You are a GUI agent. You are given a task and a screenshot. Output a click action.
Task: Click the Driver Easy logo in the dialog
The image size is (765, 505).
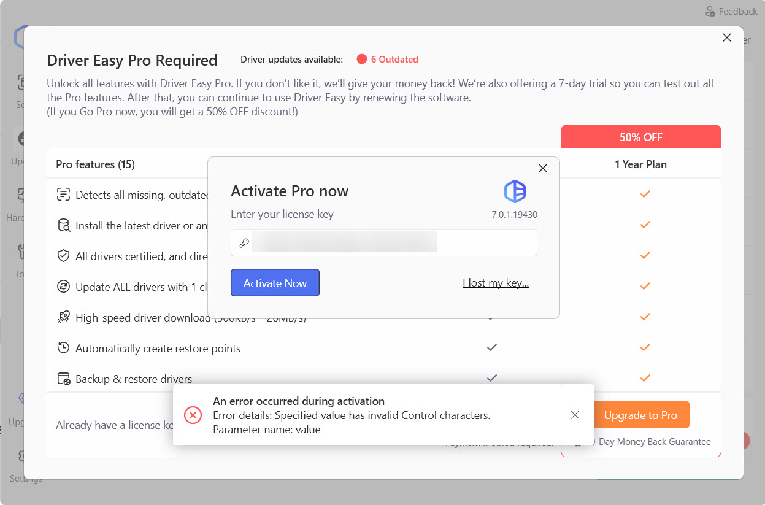[515, 192]
